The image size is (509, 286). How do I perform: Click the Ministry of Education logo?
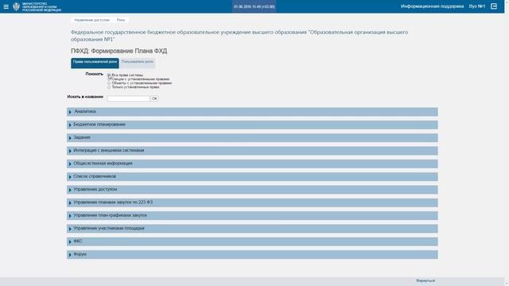pos(37,7)
